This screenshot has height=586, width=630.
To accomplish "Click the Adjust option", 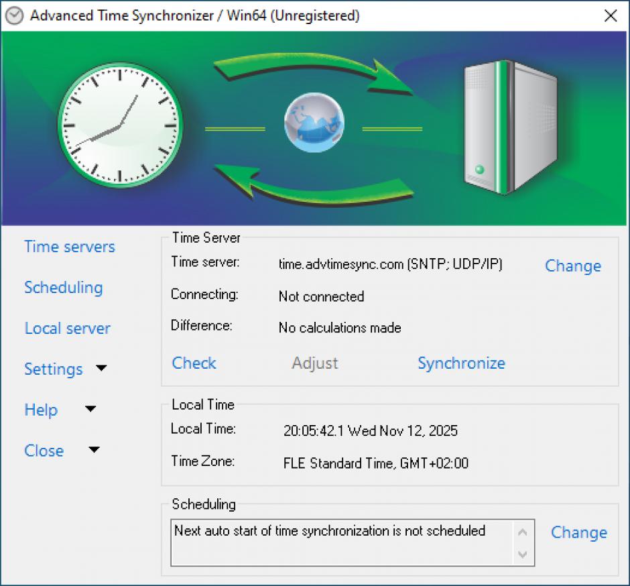I will (314, 363).
